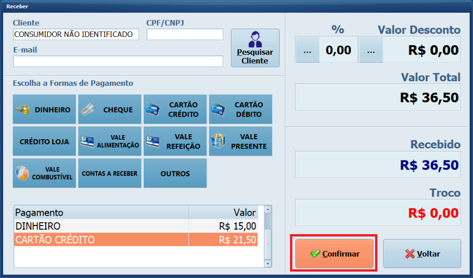Select VALE PRESENTE gift icon button
The height and width of the screenshot is (278, 473).
pos(240,141)
